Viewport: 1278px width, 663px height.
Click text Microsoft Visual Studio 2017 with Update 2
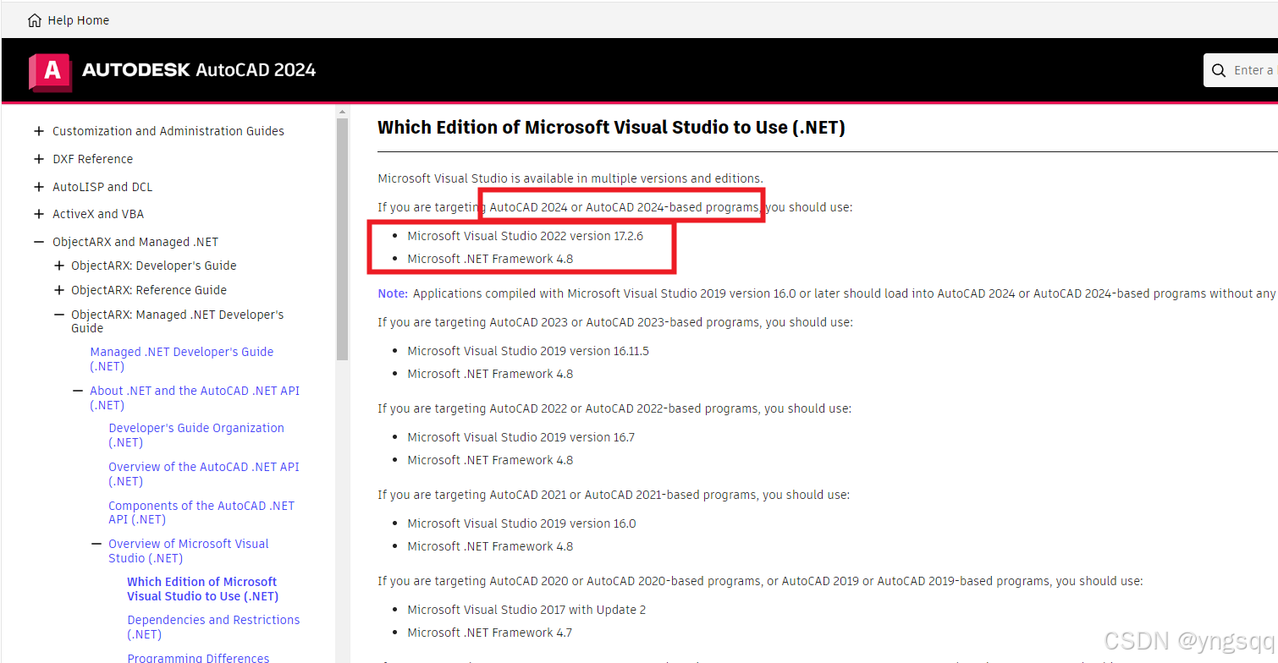tap(526, 610)
